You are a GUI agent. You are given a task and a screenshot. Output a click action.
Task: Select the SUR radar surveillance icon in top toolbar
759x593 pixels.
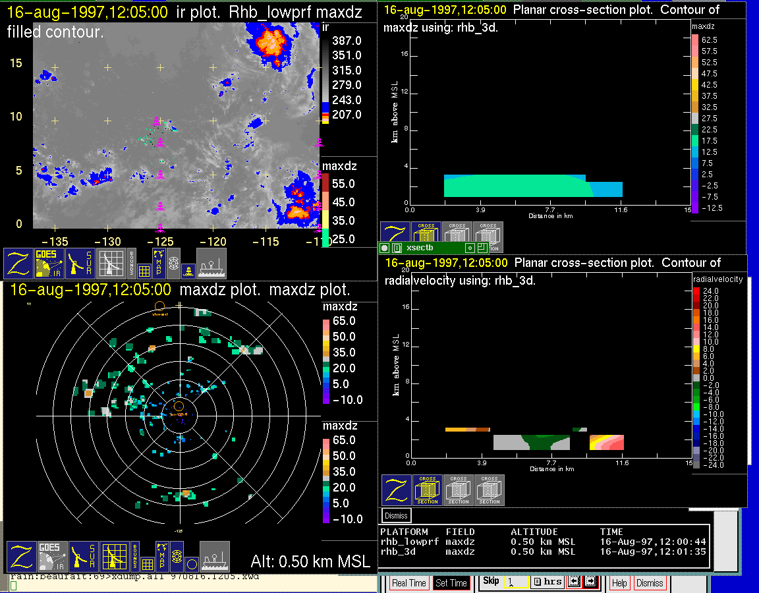point(82,263)
